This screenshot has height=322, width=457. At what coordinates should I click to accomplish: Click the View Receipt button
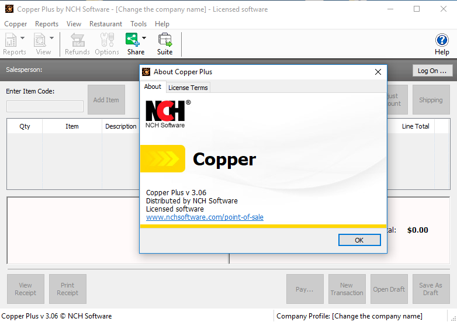[x=26, y=289]
